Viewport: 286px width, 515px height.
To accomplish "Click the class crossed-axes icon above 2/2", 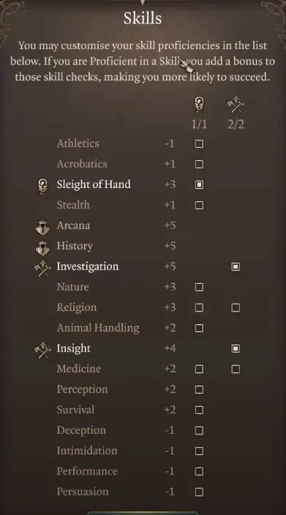I will (x=236, y=105).
